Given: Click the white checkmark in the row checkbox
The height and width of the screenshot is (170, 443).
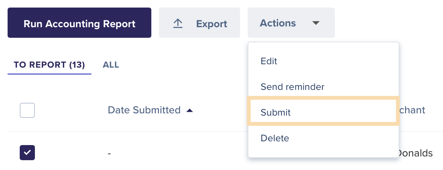Looking at the screenshot, I should 27,153.
